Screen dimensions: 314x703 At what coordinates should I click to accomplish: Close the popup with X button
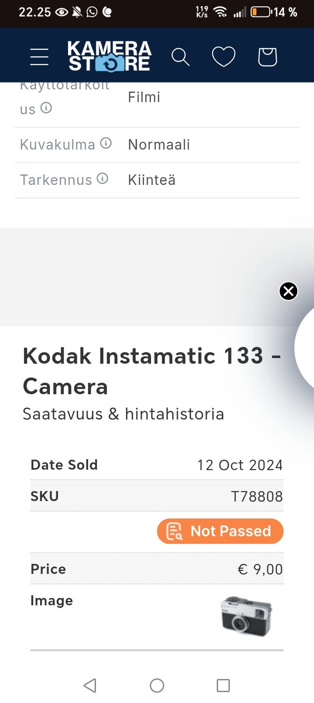point(288,291)
